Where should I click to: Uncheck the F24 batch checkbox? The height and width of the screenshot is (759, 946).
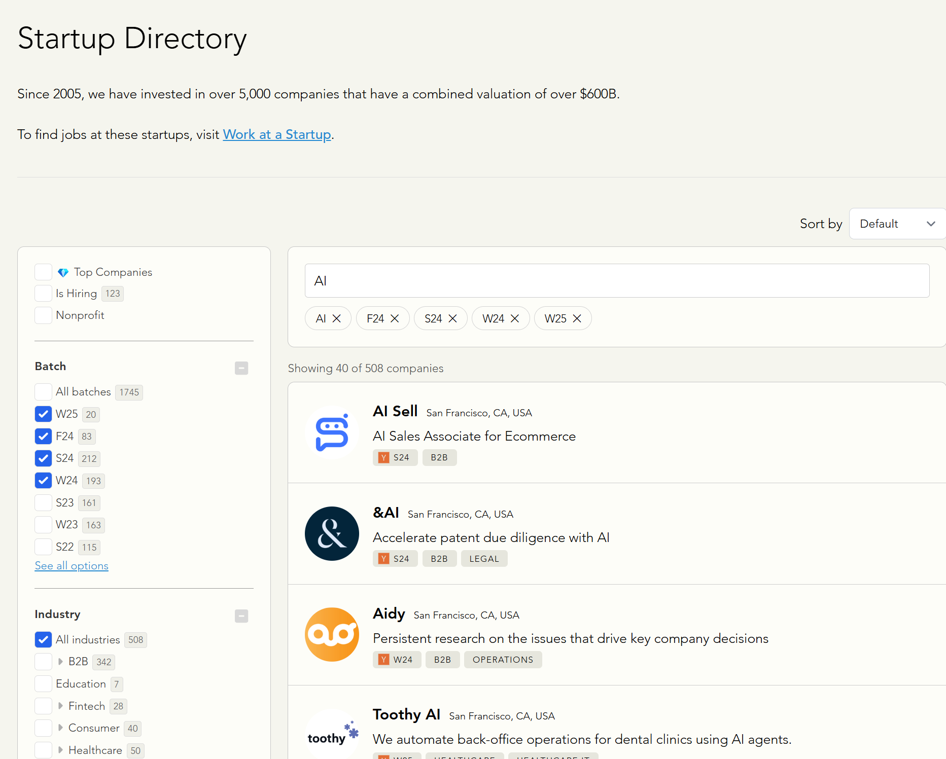coord(43,436)
